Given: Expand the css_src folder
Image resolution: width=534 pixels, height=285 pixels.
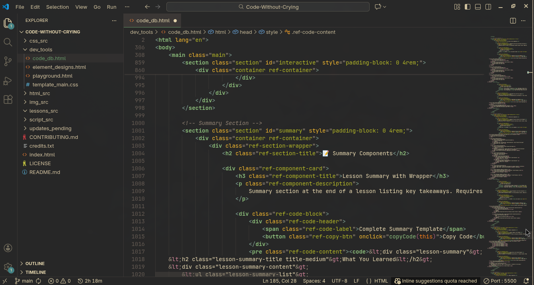Looking at the screenshot, I should point(38,41).
